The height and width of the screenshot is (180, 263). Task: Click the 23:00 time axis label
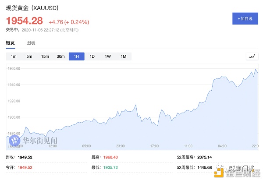(x=120, y=146)
